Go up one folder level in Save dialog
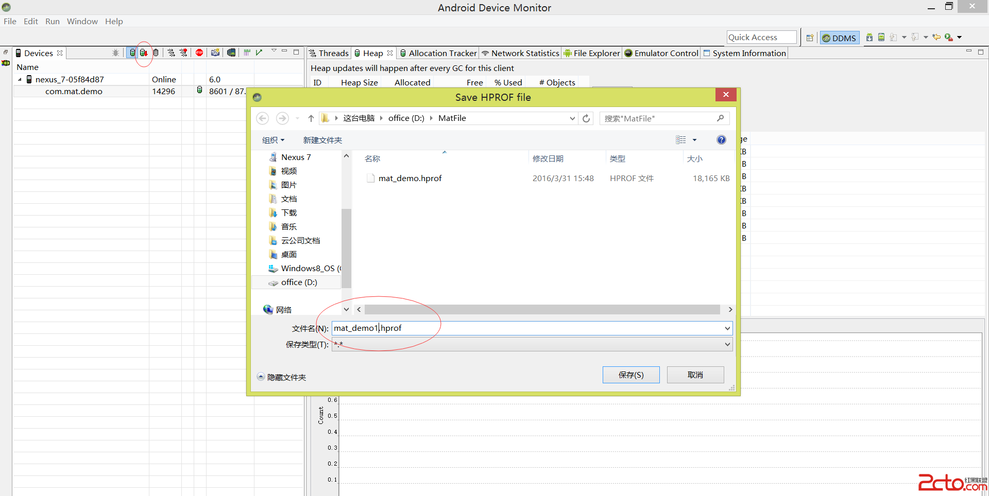 point(311,118)
